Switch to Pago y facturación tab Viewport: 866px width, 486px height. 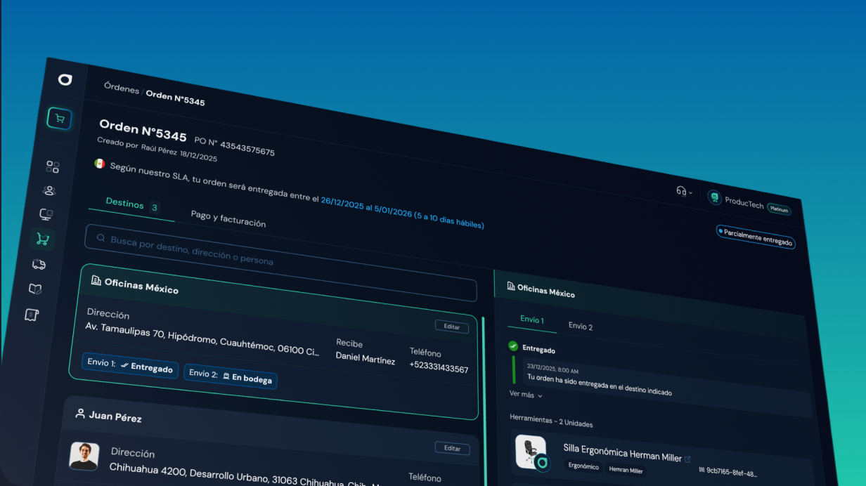pyautogui.click(x=228, y=218)
